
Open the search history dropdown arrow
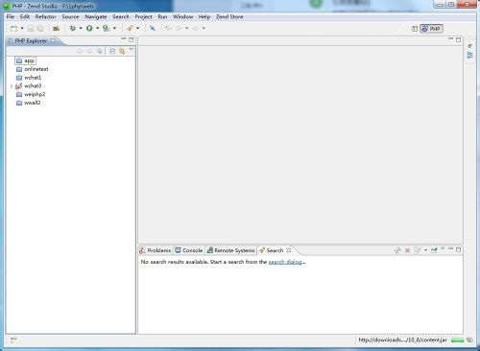point(425,250)
